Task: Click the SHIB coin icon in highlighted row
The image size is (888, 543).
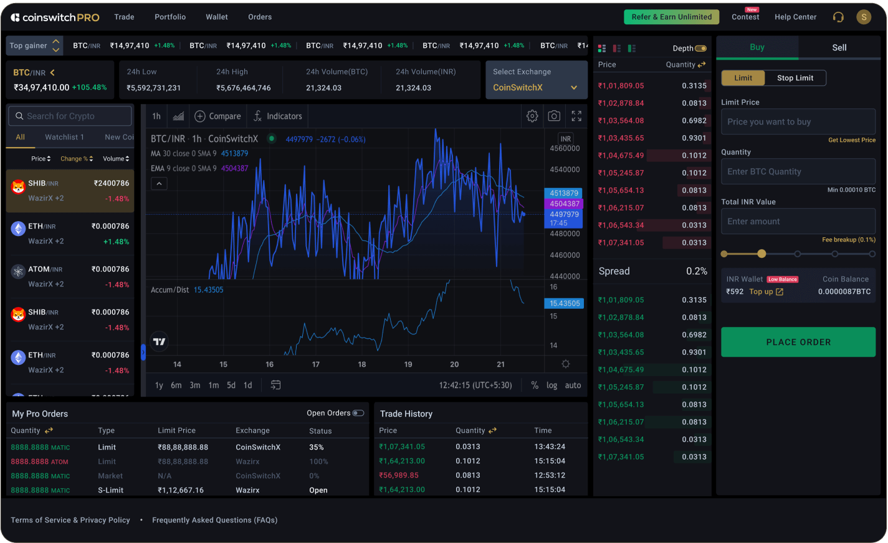Action: point(18,187)
